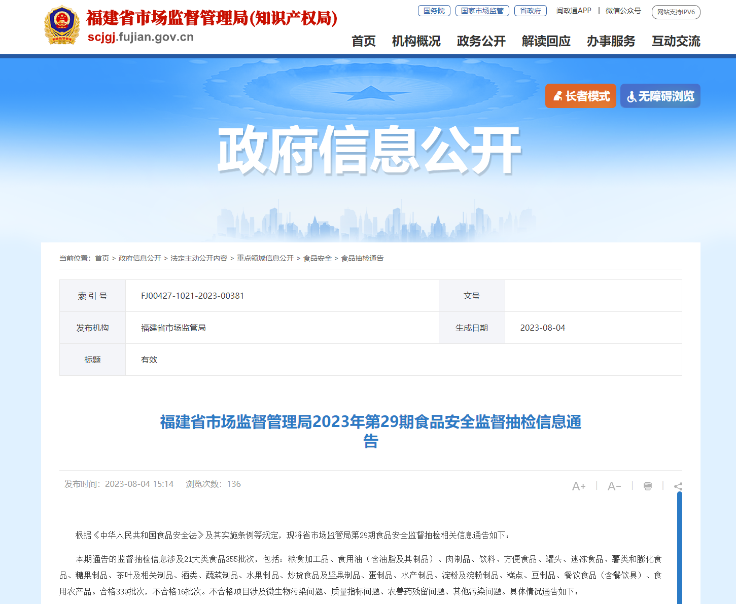Activate 无障碍浏览 accessibility mode icon
Viewport: 736px width, 604px height.
[x=632, y=96]
